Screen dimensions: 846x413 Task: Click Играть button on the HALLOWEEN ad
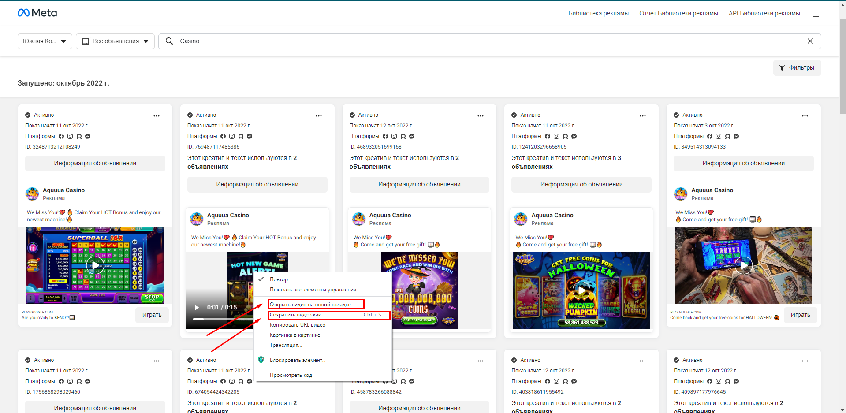(x=800, y=315)
